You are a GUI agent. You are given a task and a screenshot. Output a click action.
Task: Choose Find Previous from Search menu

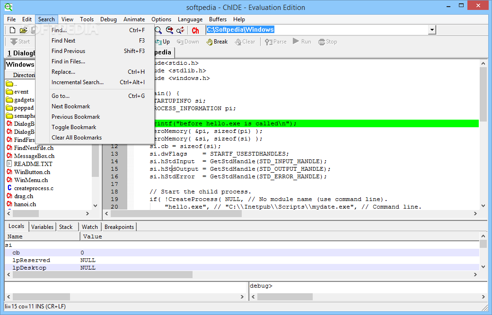tap(95, 51)
